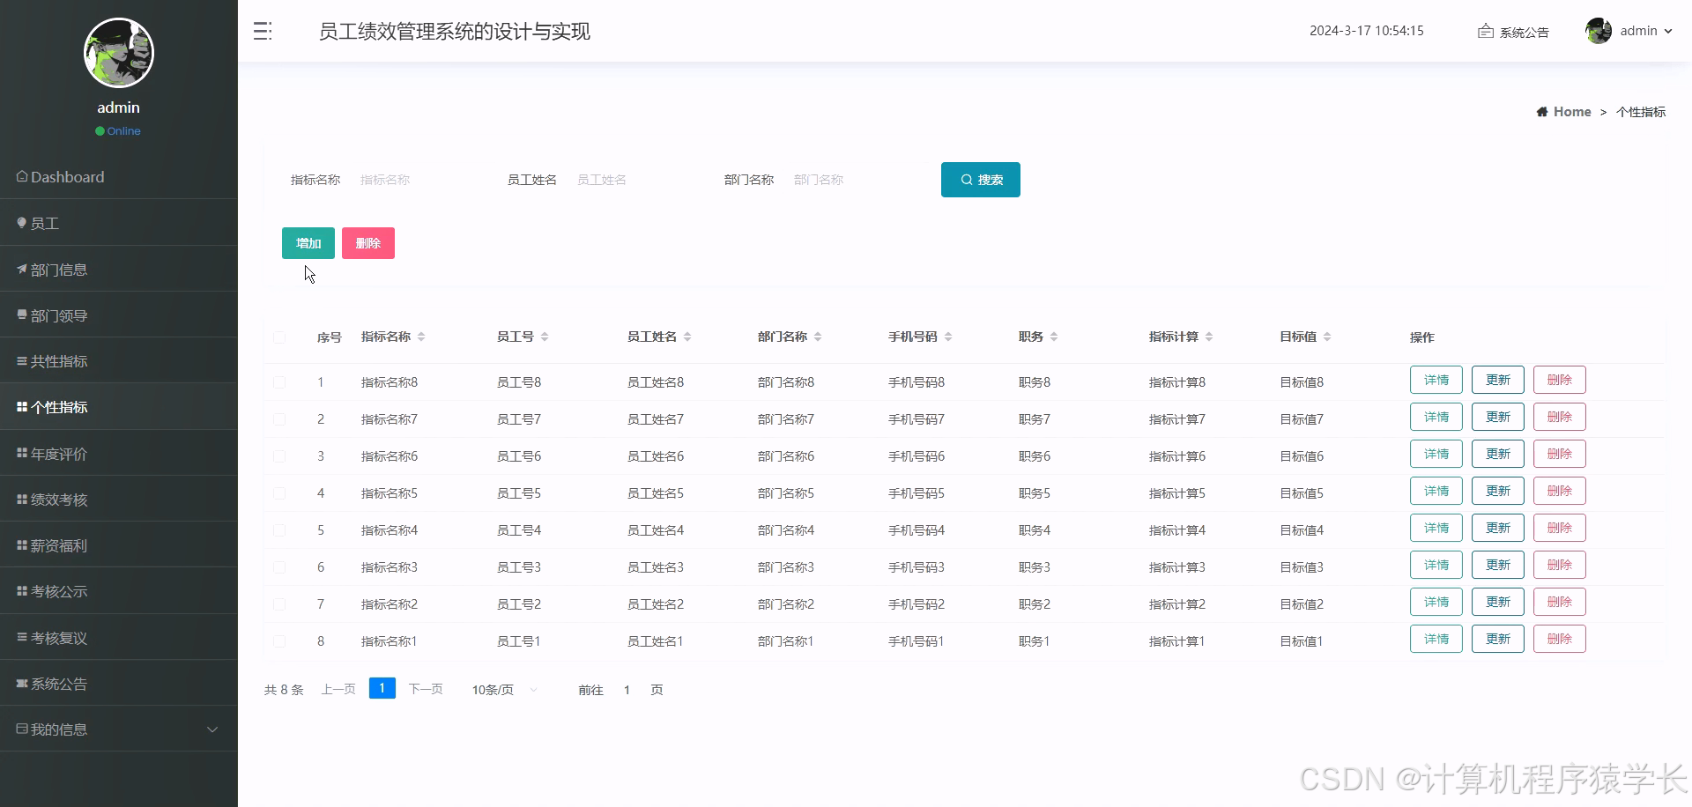
Task: Focus the 员工姓名 search input
Action: [x=634, y=180]
